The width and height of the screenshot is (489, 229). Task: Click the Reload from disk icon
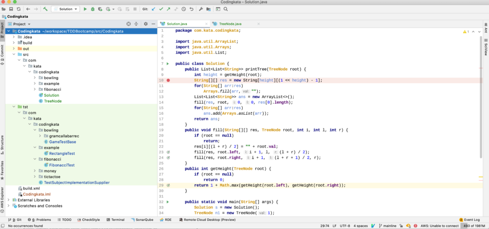click(x=19, y=10)
